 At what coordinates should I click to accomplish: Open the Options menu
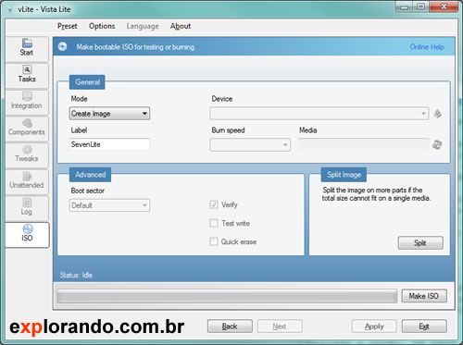click(102, 26)
